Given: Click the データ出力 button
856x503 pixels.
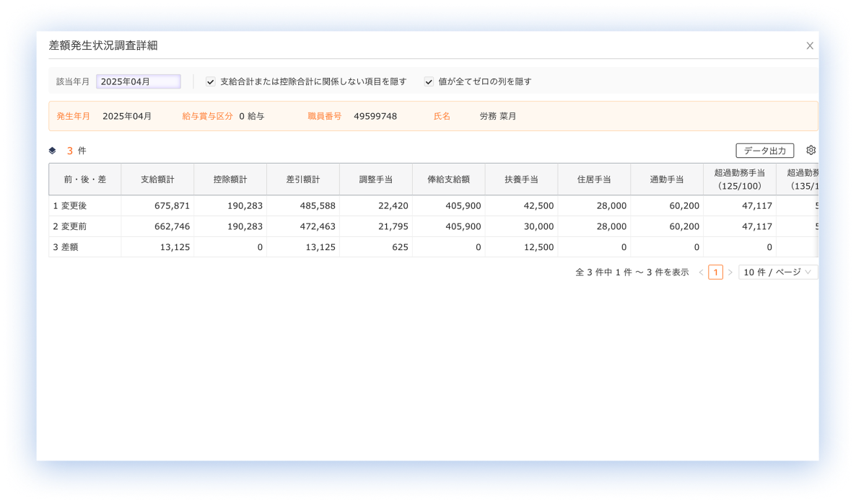Looking at the screenshot, I should (765, 151).
